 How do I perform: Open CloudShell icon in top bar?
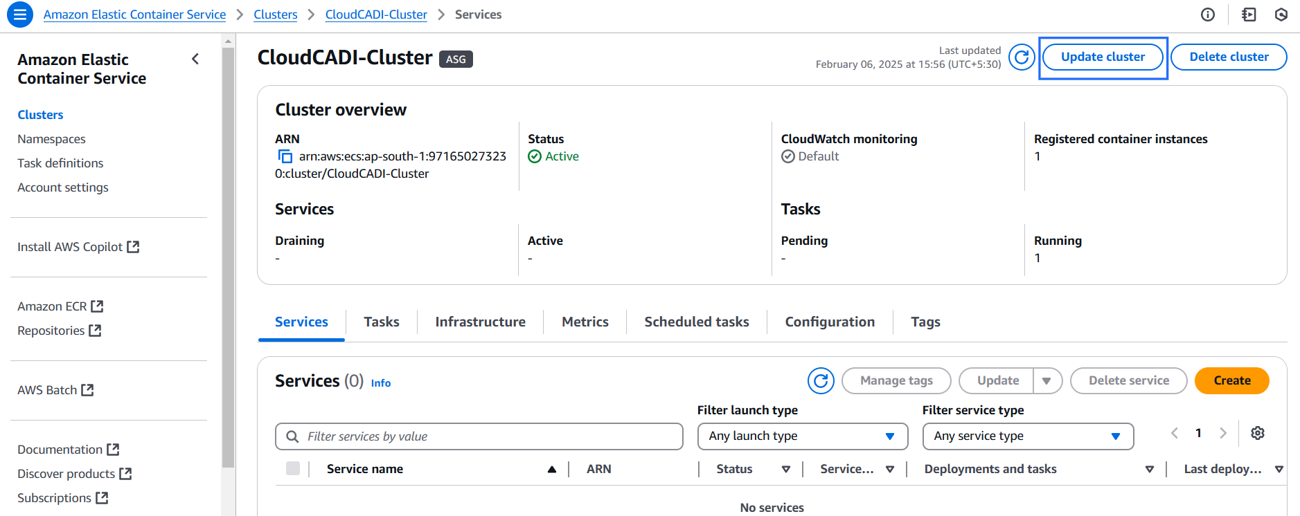coord(1248,15)
